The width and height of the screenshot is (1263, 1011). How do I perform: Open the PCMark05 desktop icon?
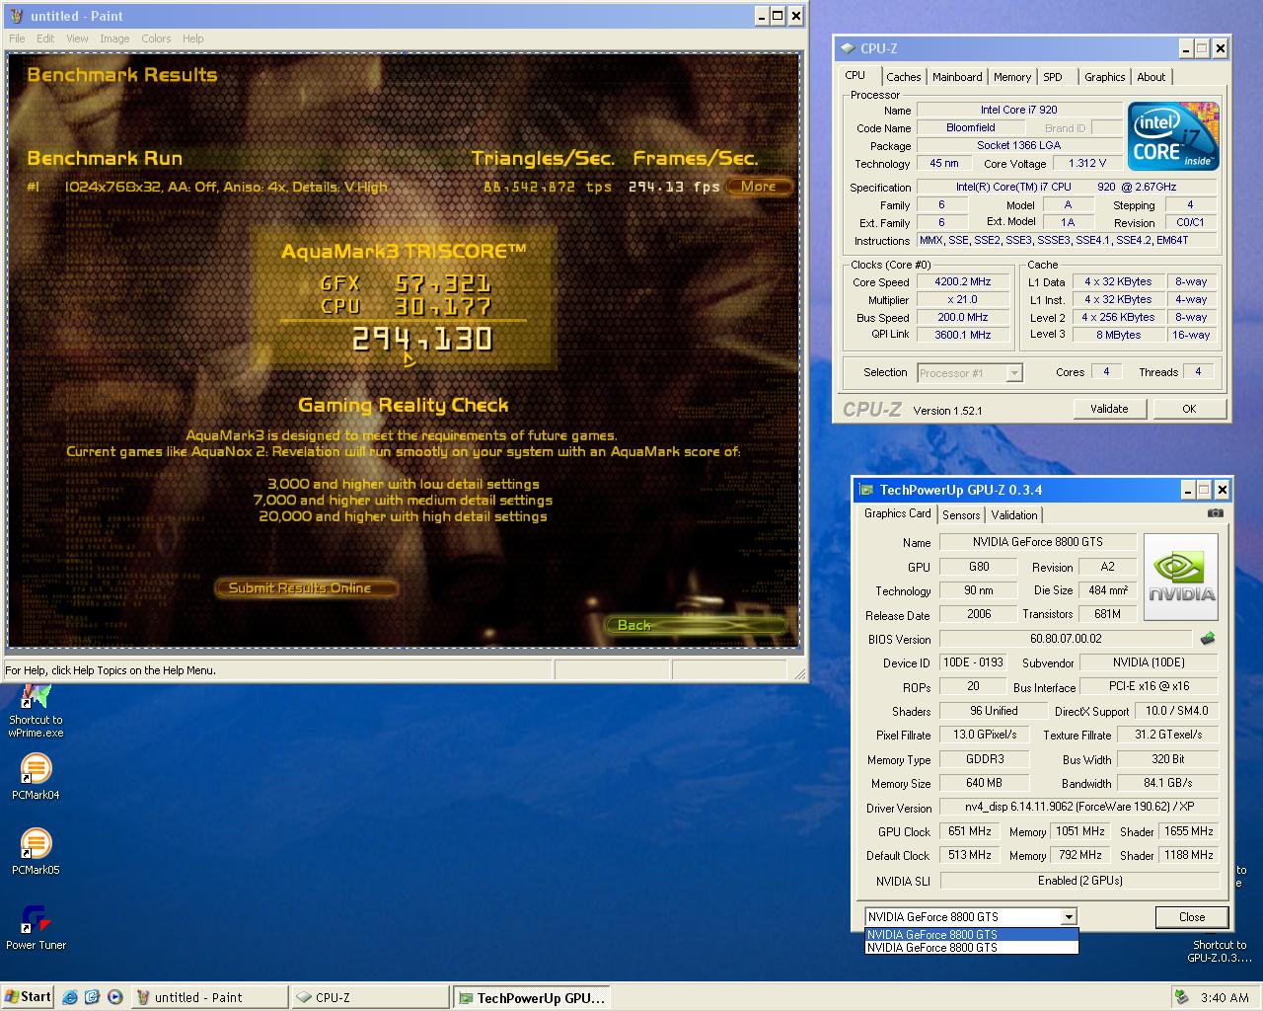coord(36,851)
